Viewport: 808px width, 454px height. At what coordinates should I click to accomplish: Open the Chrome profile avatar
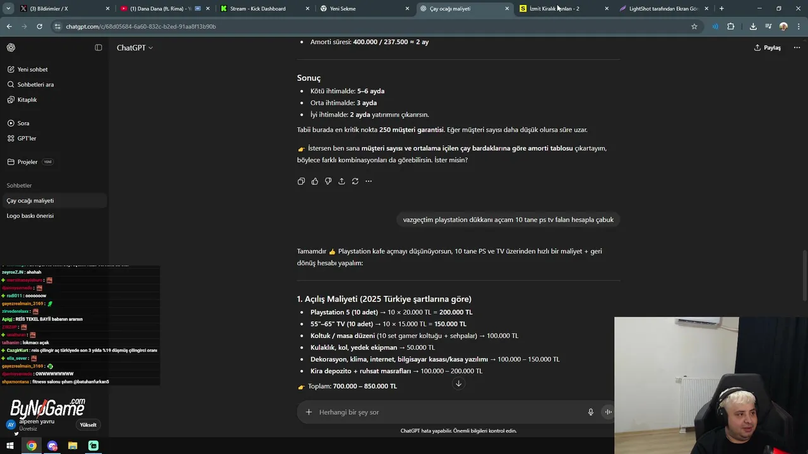tap(783, 26)
